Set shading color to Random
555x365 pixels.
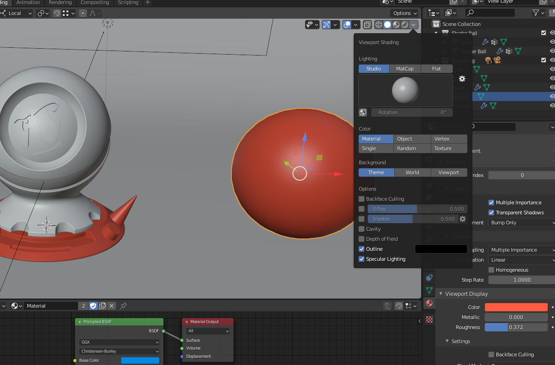click(x=412, y=148)
